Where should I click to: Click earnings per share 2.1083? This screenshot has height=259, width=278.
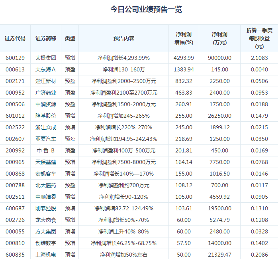pyautogui.click(x=259, y=58)
